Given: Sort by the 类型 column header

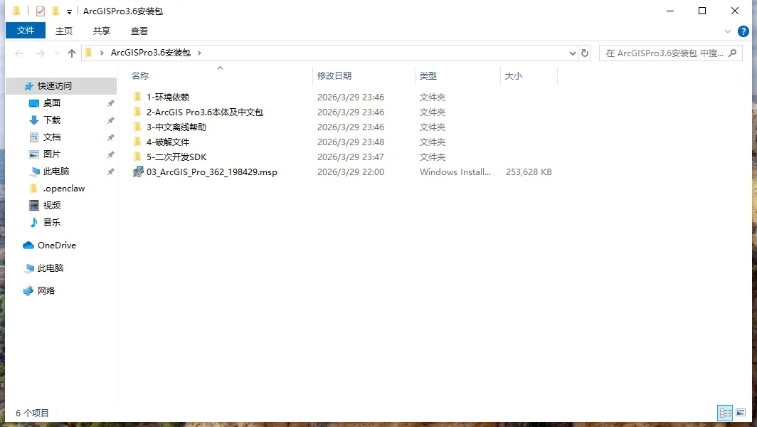Looking at the screenshot, I should point(428,76).
